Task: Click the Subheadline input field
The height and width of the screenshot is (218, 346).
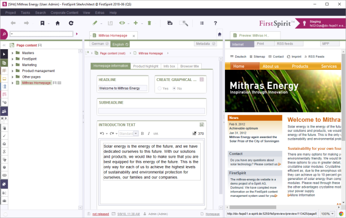Action: coord(152,111)
